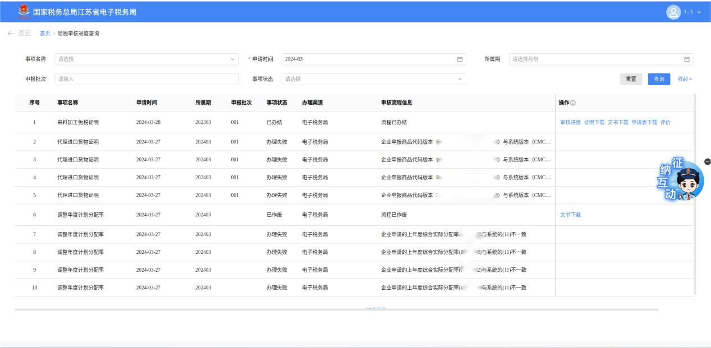711x348 pixels.
Task: Click 证明下载 for row 1
Action: [x=594, y=122]
